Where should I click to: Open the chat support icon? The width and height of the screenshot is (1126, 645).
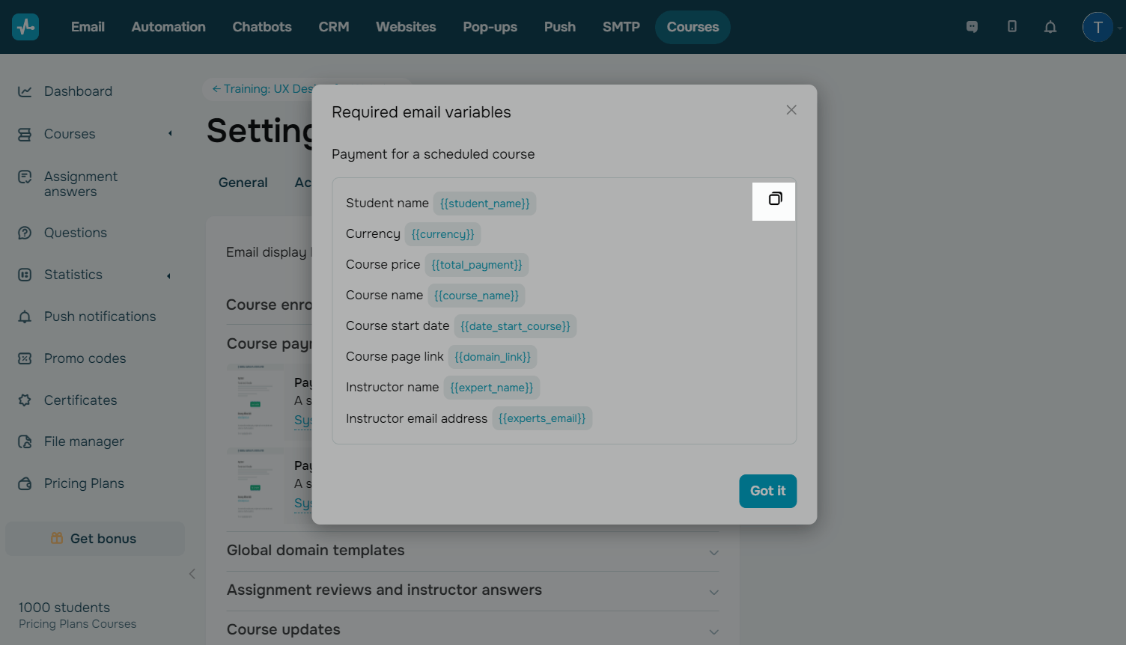(972, 27)
